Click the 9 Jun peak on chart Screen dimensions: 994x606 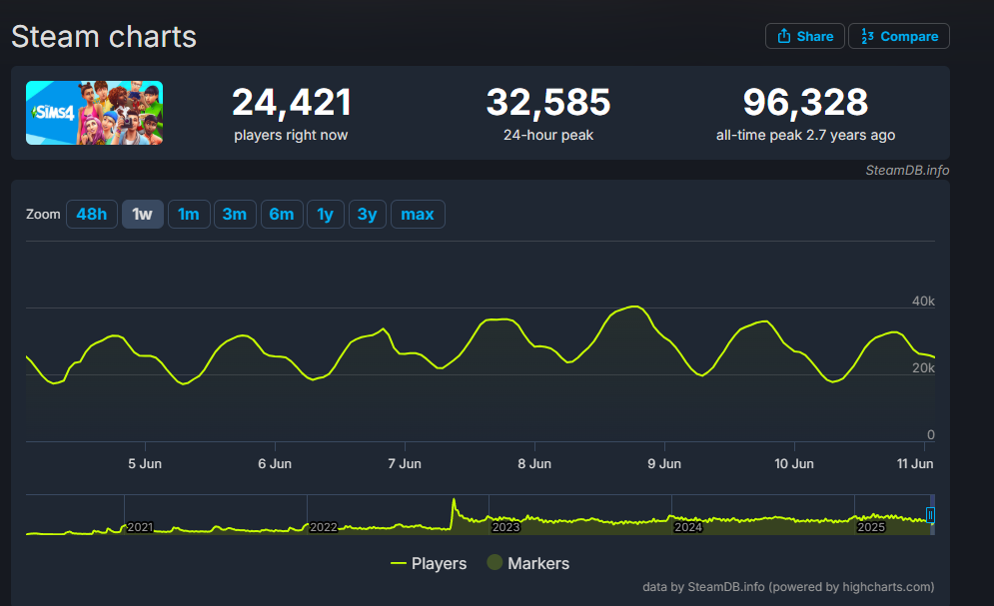coord(635,306)
